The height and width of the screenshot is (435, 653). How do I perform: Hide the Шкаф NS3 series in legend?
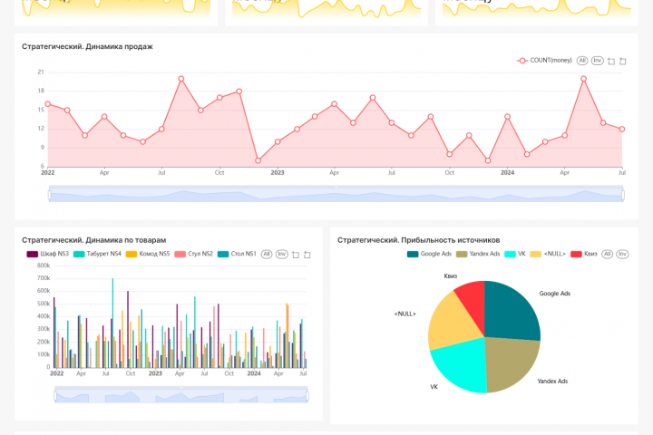(x=48, y=254)
